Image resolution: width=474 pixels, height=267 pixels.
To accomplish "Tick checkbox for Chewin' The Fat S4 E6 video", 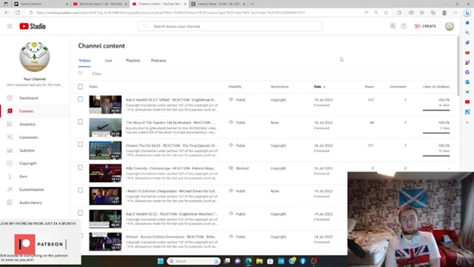I will pos(80,145).
